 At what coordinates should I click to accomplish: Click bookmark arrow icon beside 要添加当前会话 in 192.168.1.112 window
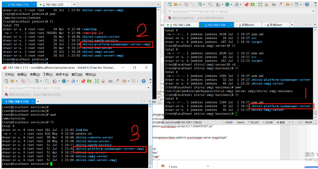(6, 95)
